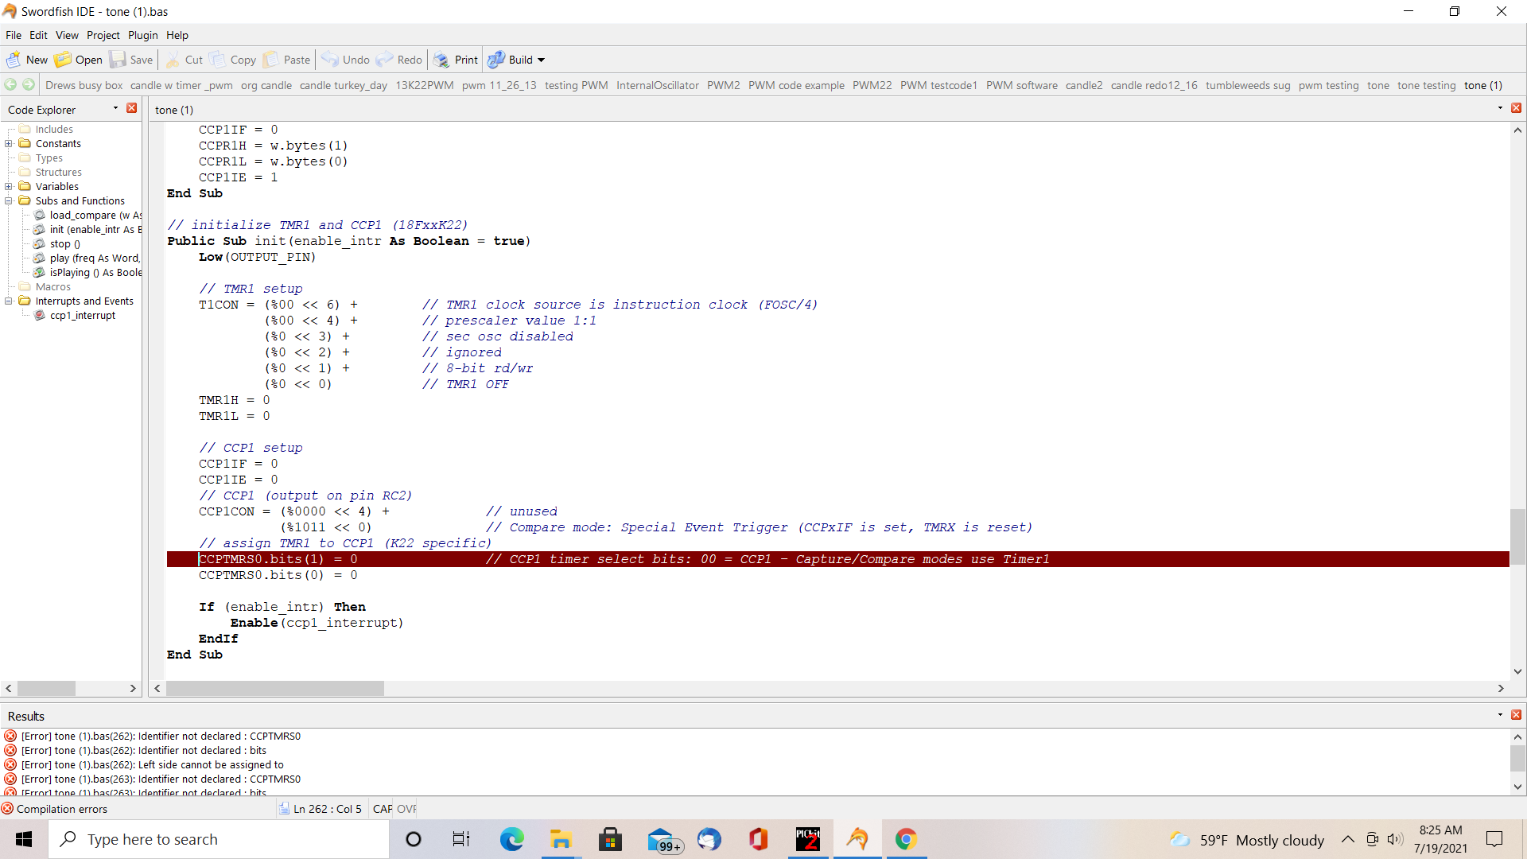Viewport: 1527px width, 859px height.
Task: Click the Build icon
Action: coord(496,60)
